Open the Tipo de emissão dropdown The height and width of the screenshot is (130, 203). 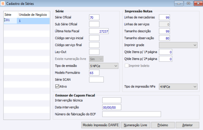coord(104,66)
